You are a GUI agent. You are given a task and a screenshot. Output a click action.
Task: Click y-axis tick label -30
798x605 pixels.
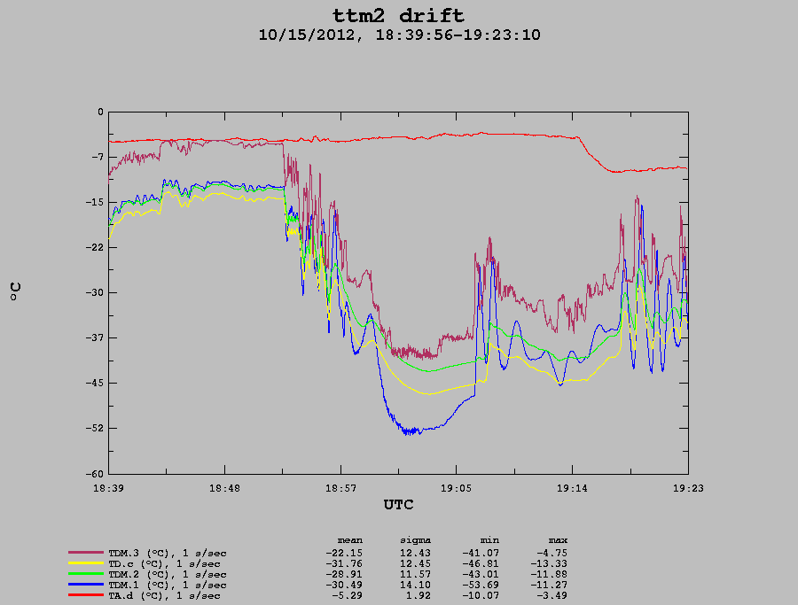click(x=94, y=293)
